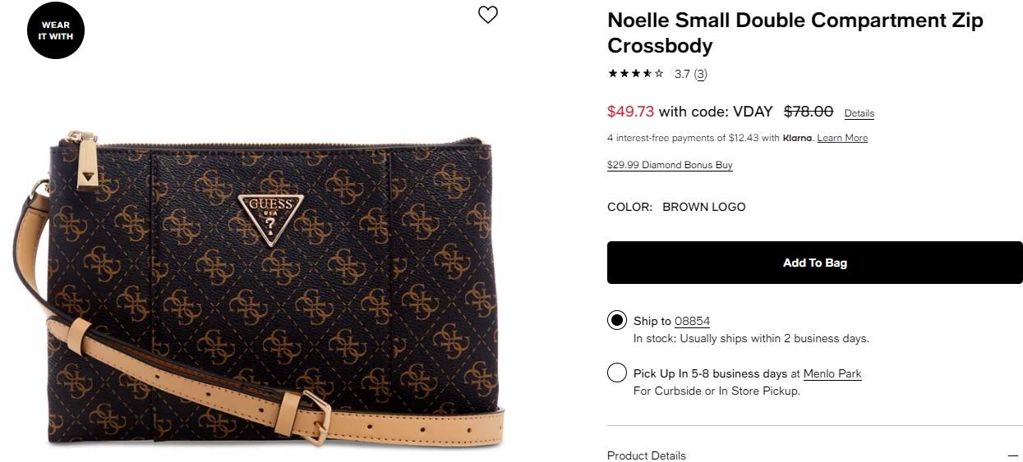The width and height of the screenshot is (1023, 462).
Task: Open the reviews count (3) link
Action: coord(700,74)
